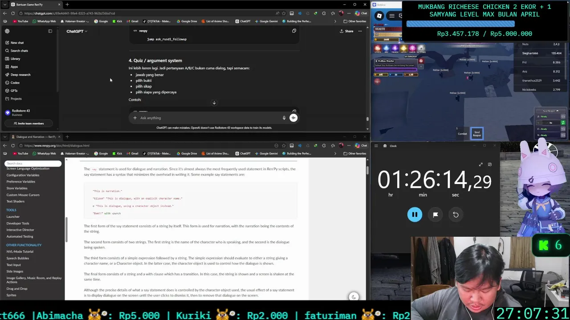Screen dimensions: 570x320
Task: Reload the Ren'Py docs page
Action: (13, 145)
